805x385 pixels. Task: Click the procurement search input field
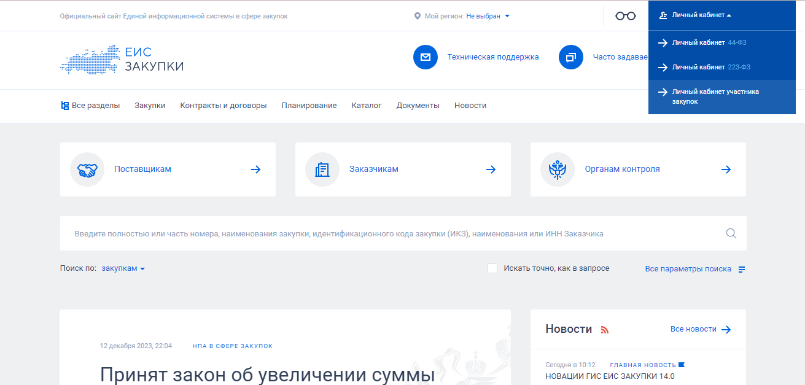[x=393, y=233]
